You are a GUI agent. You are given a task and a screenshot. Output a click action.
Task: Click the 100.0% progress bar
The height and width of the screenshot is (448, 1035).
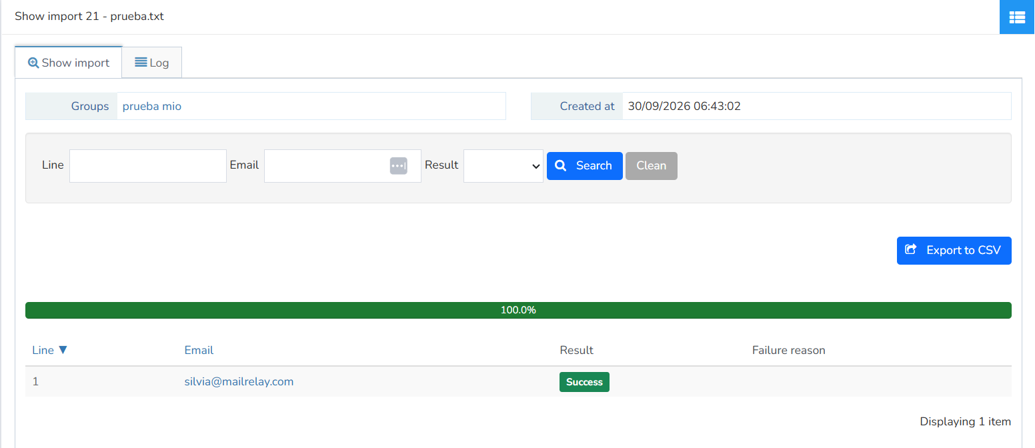click(x=518, y=310)
